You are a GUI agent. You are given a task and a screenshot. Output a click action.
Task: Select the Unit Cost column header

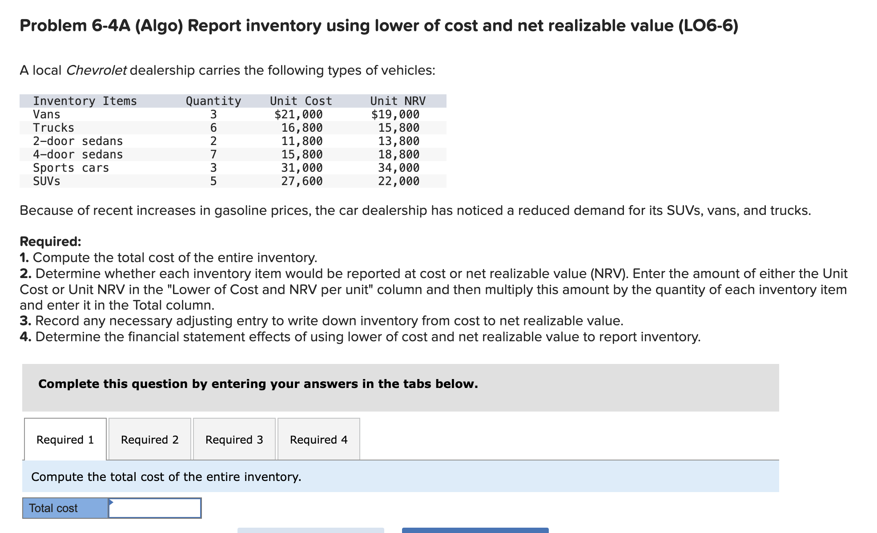coord(300,101)
